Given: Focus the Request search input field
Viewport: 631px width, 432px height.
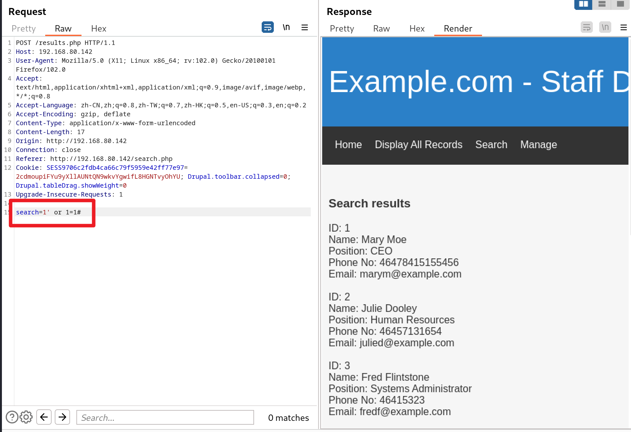Looking at the screenshot, I should (x=165, y=417).
